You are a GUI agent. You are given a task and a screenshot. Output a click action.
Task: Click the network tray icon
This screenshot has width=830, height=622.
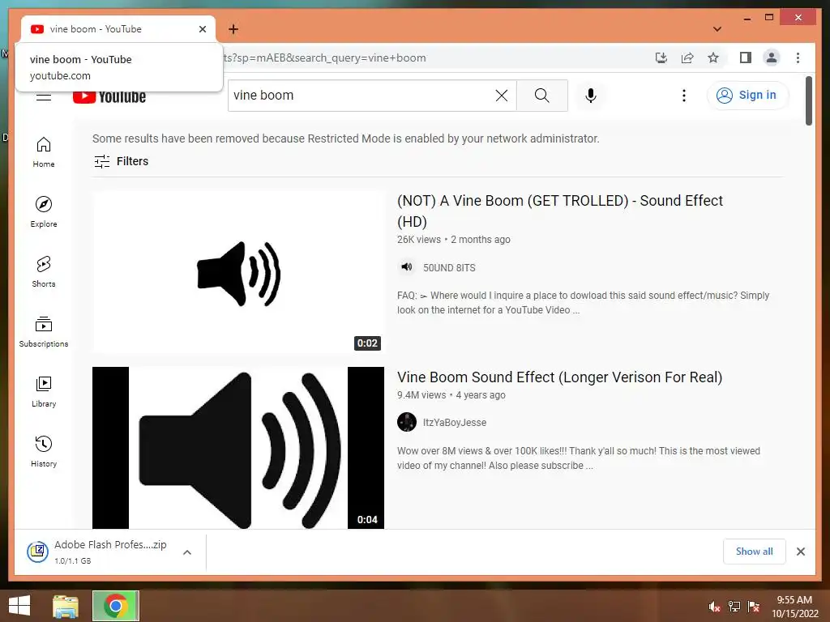coord(734,607)
